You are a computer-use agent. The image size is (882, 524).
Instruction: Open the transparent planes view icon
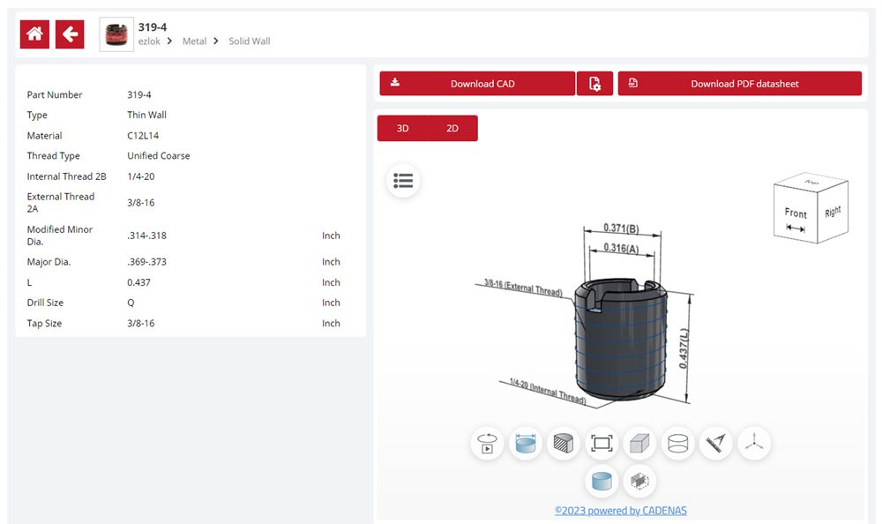point(639,481)
